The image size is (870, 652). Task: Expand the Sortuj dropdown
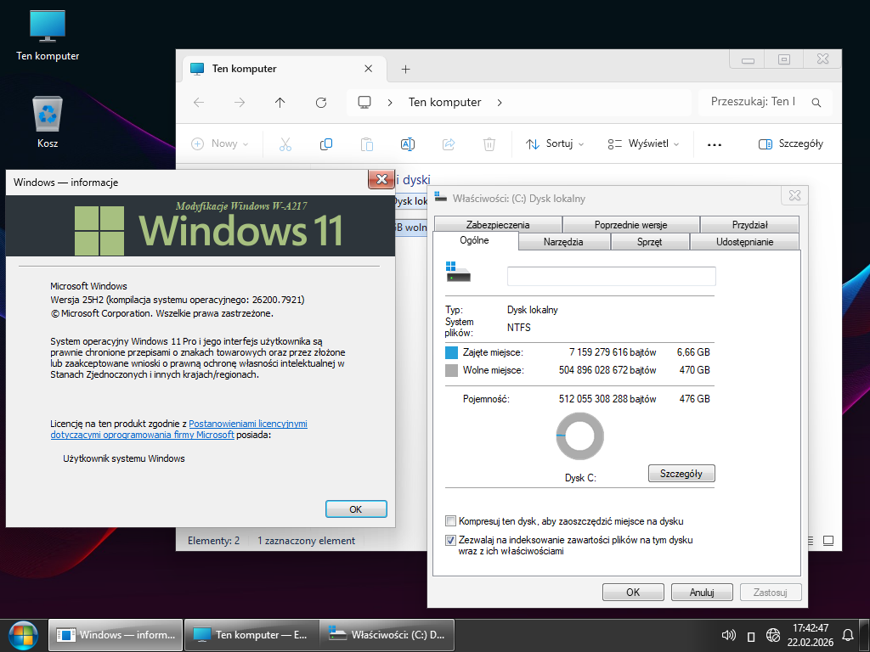click(x=555, y=144)
